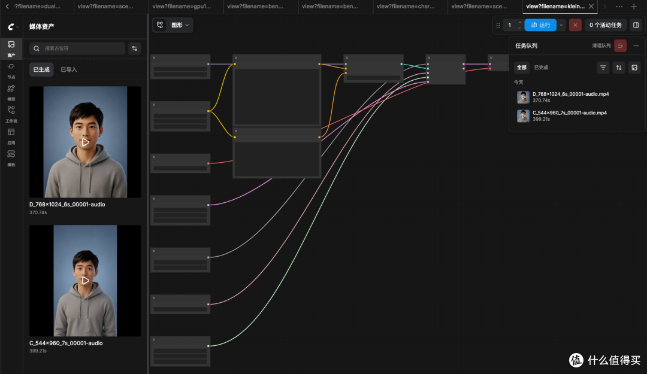
Task: Open the 节点 node library sidebar
Action: click(x=11, y=71)
